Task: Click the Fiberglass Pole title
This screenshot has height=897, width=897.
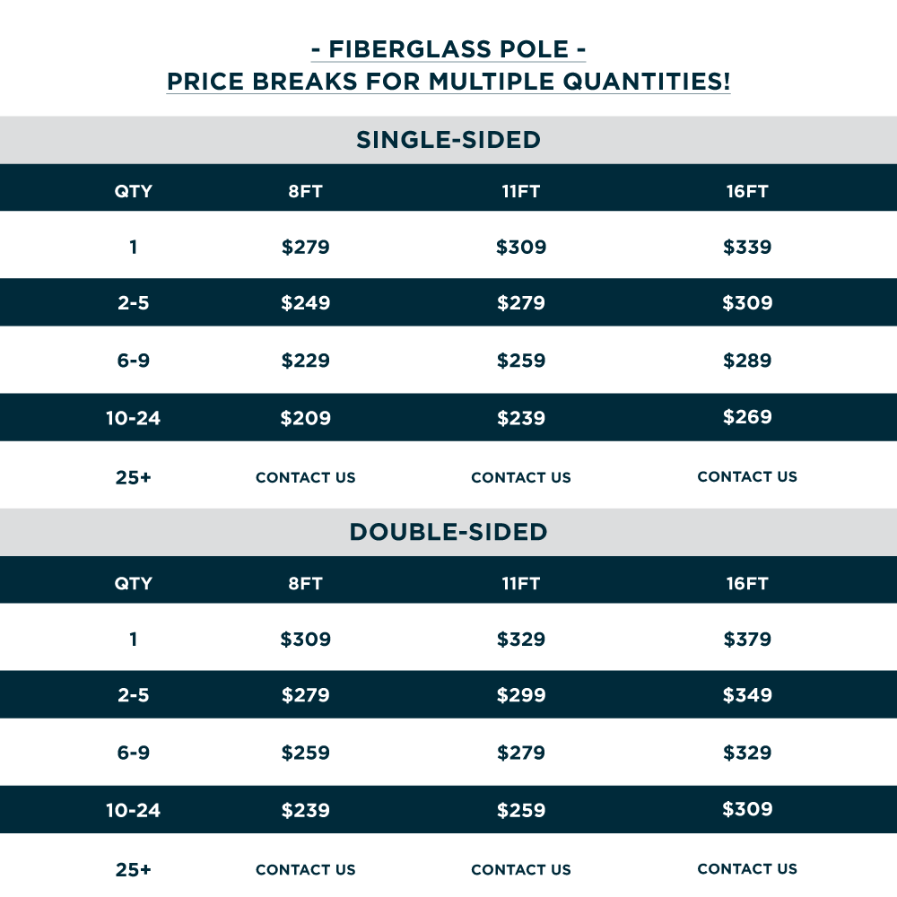Action: point(448,48)
